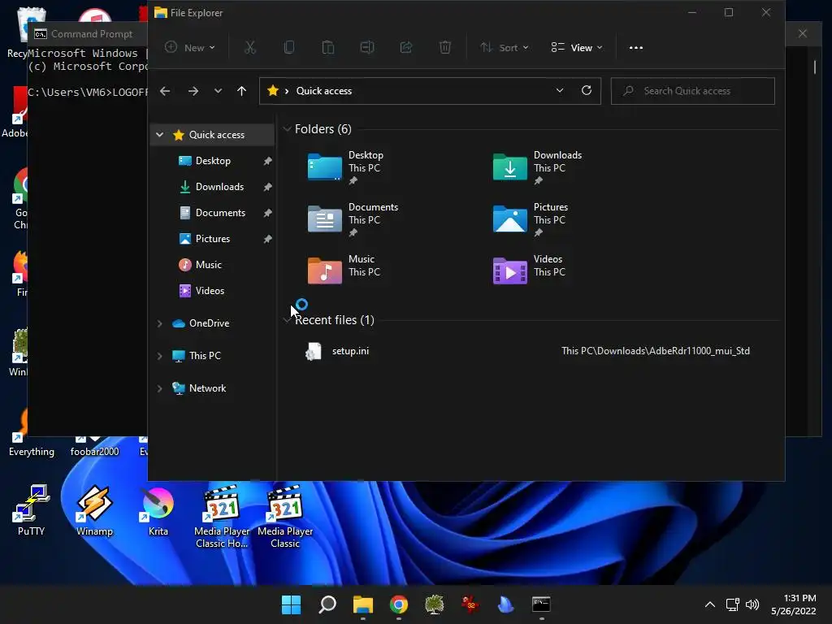832x624 pixels.
Task: Click the Rename icon in toolbar
Action: [367, 48]
